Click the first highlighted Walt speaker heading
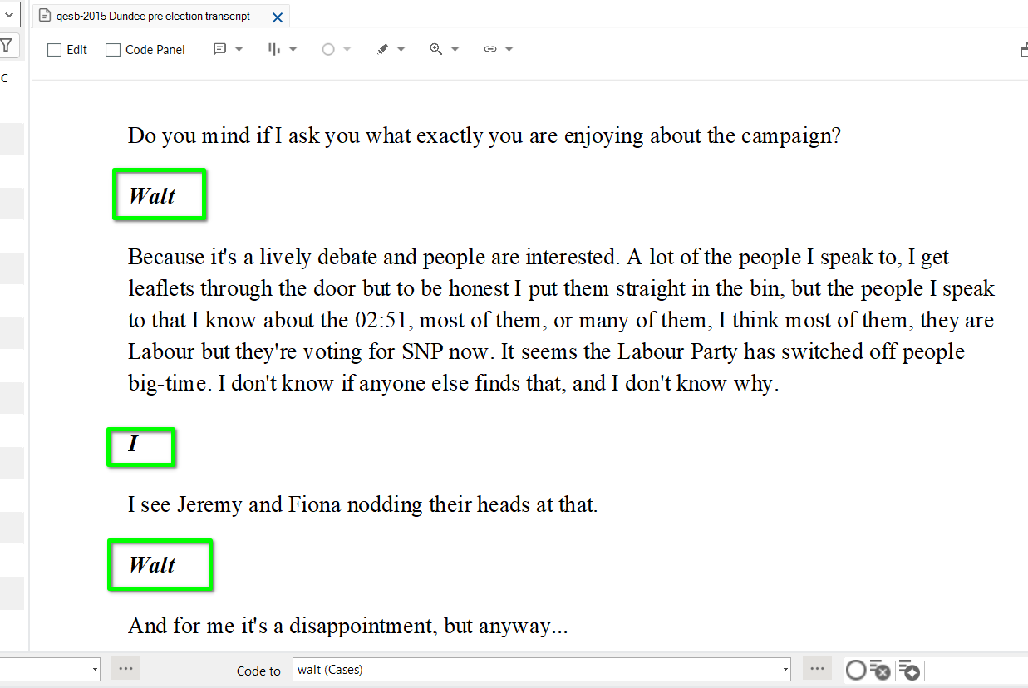 153,196
